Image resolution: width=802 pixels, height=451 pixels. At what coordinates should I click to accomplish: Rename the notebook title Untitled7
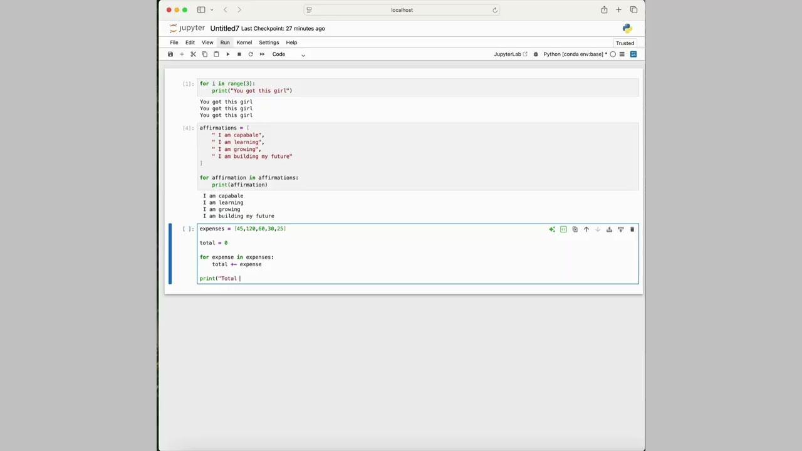coord(224,29)
